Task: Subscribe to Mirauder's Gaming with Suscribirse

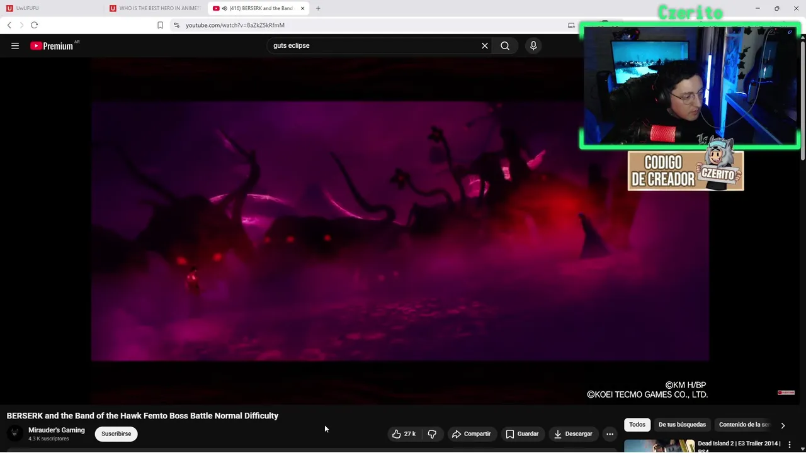Action: (116, 433)
